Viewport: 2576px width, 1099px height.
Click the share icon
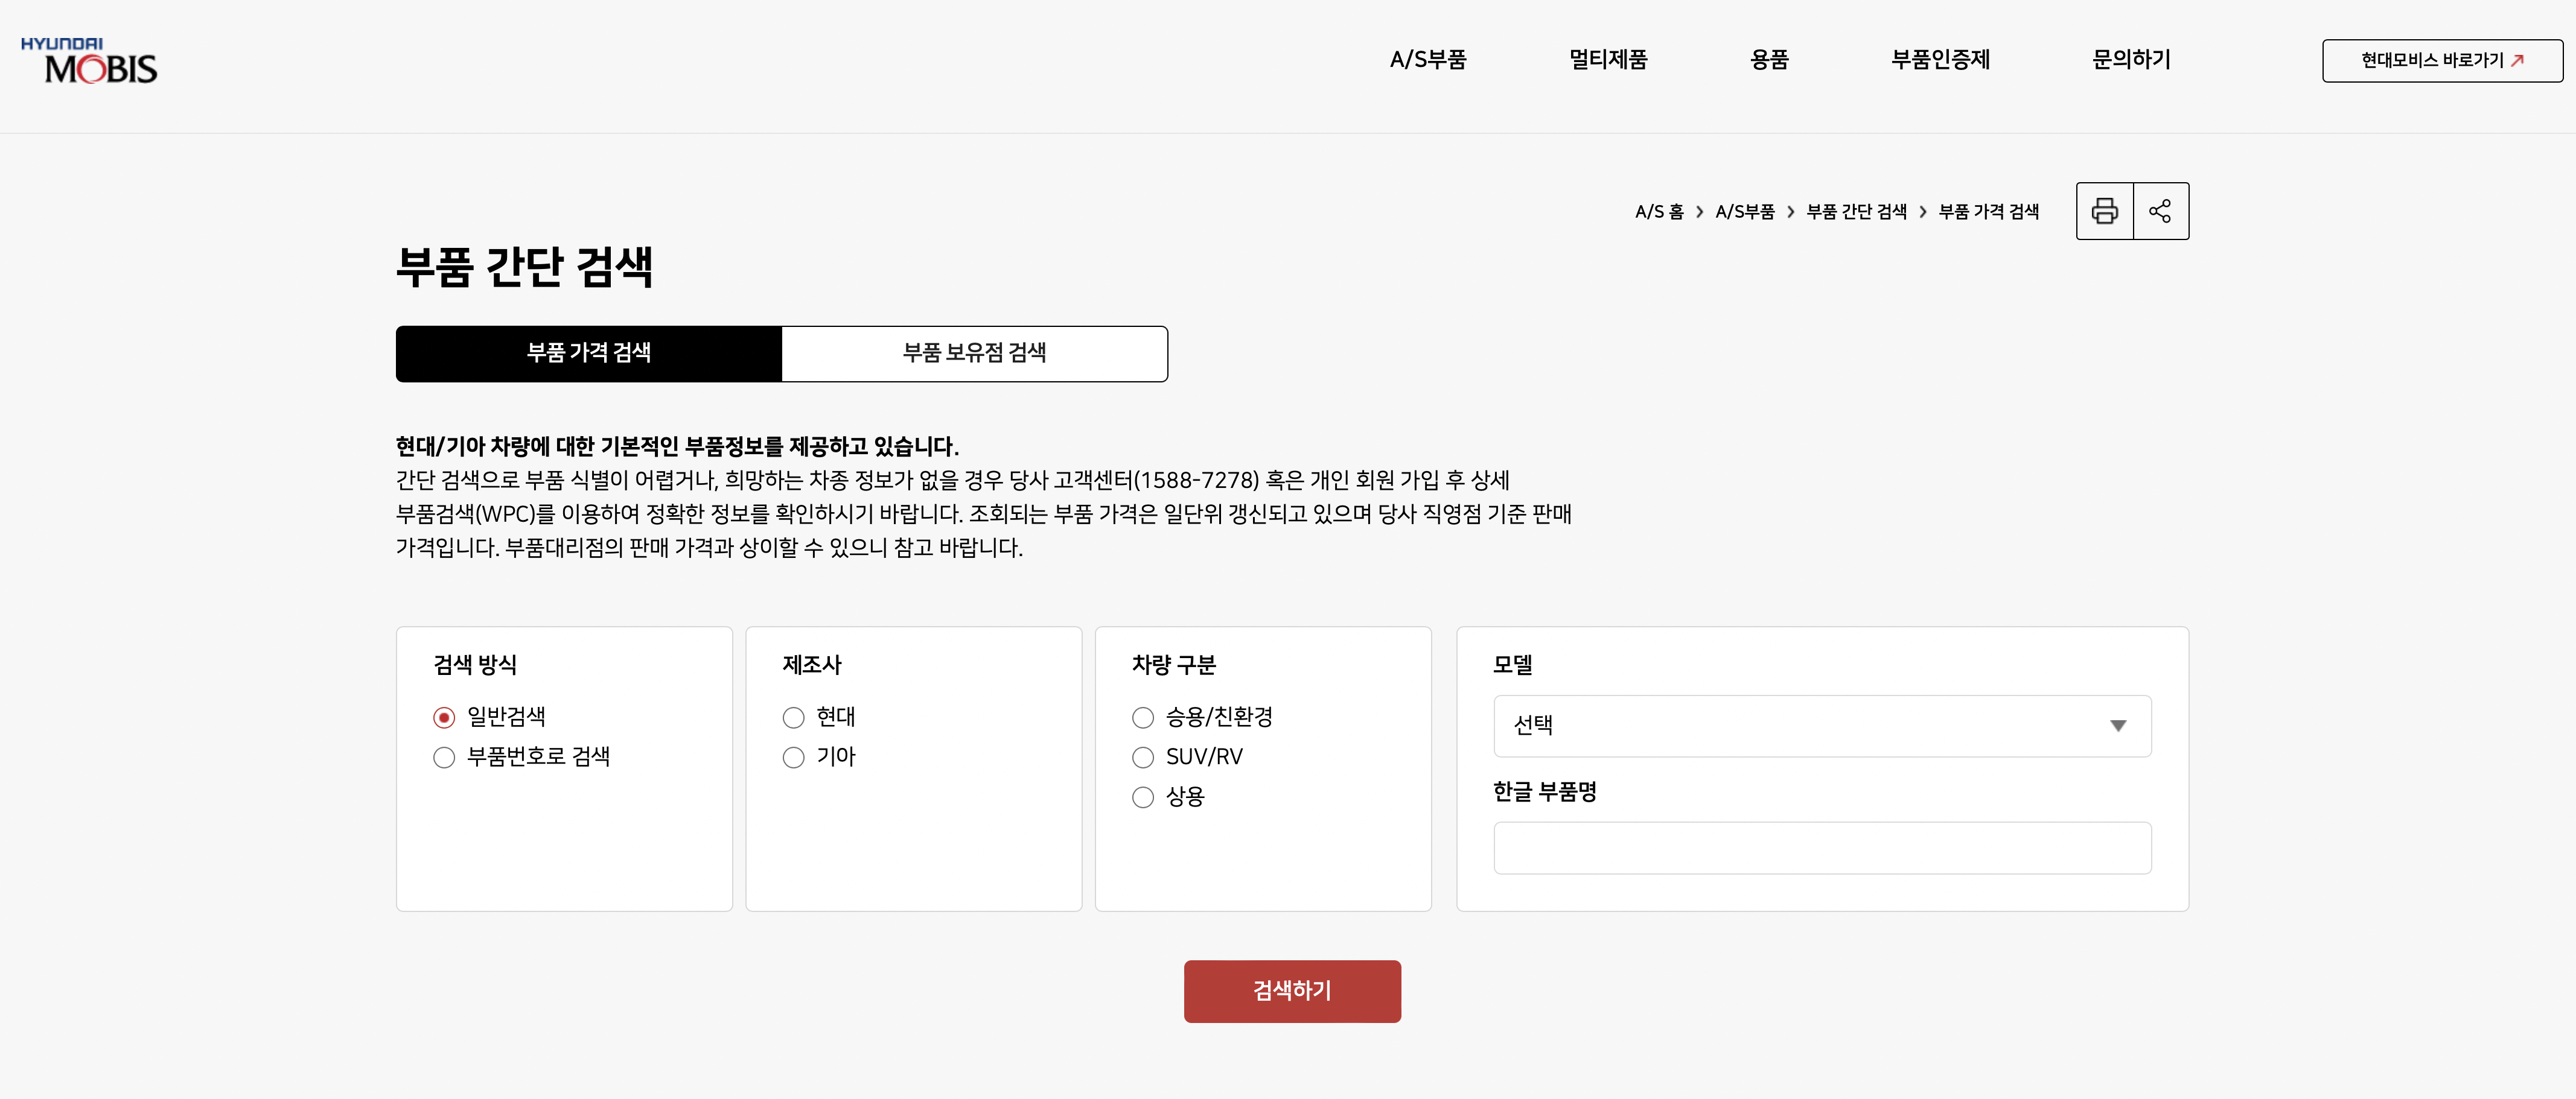[2161, 211]
